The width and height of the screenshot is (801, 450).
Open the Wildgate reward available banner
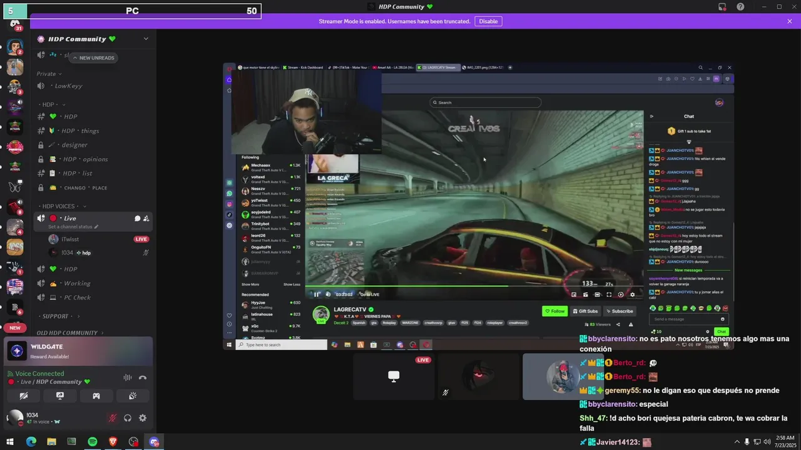point(78,351)
